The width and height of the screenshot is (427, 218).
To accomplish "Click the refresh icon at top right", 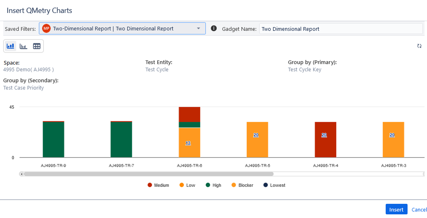I will pyautogui.click(x=419, y=46).
